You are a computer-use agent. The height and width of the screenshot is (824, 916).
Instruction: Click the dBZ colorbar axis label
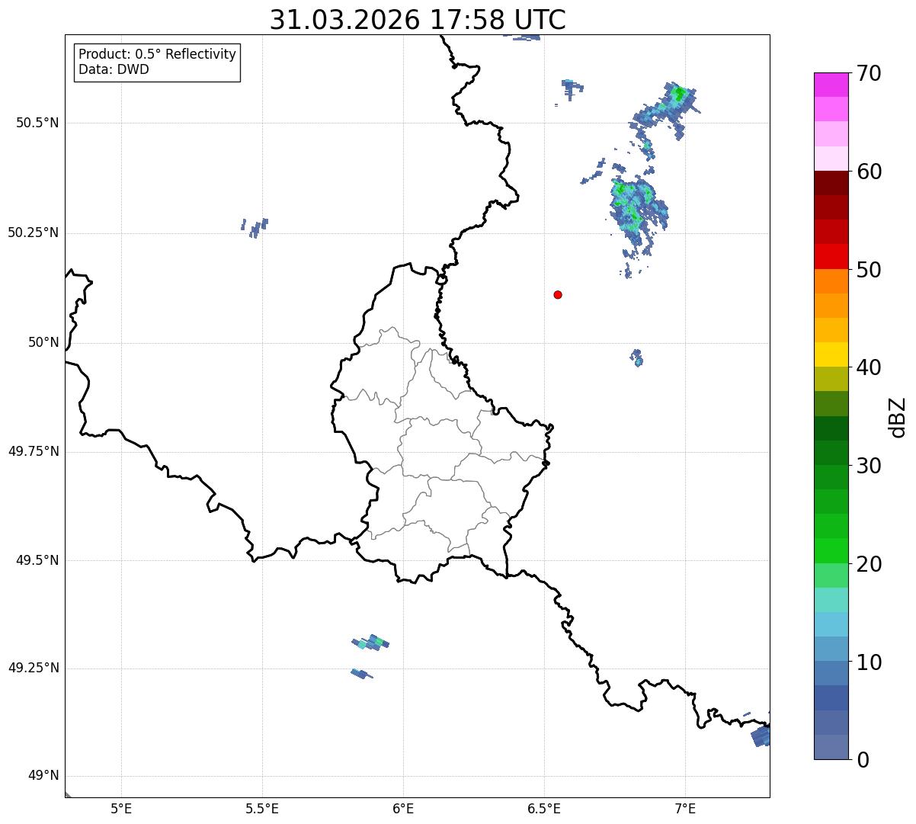[x=898, y=416]
